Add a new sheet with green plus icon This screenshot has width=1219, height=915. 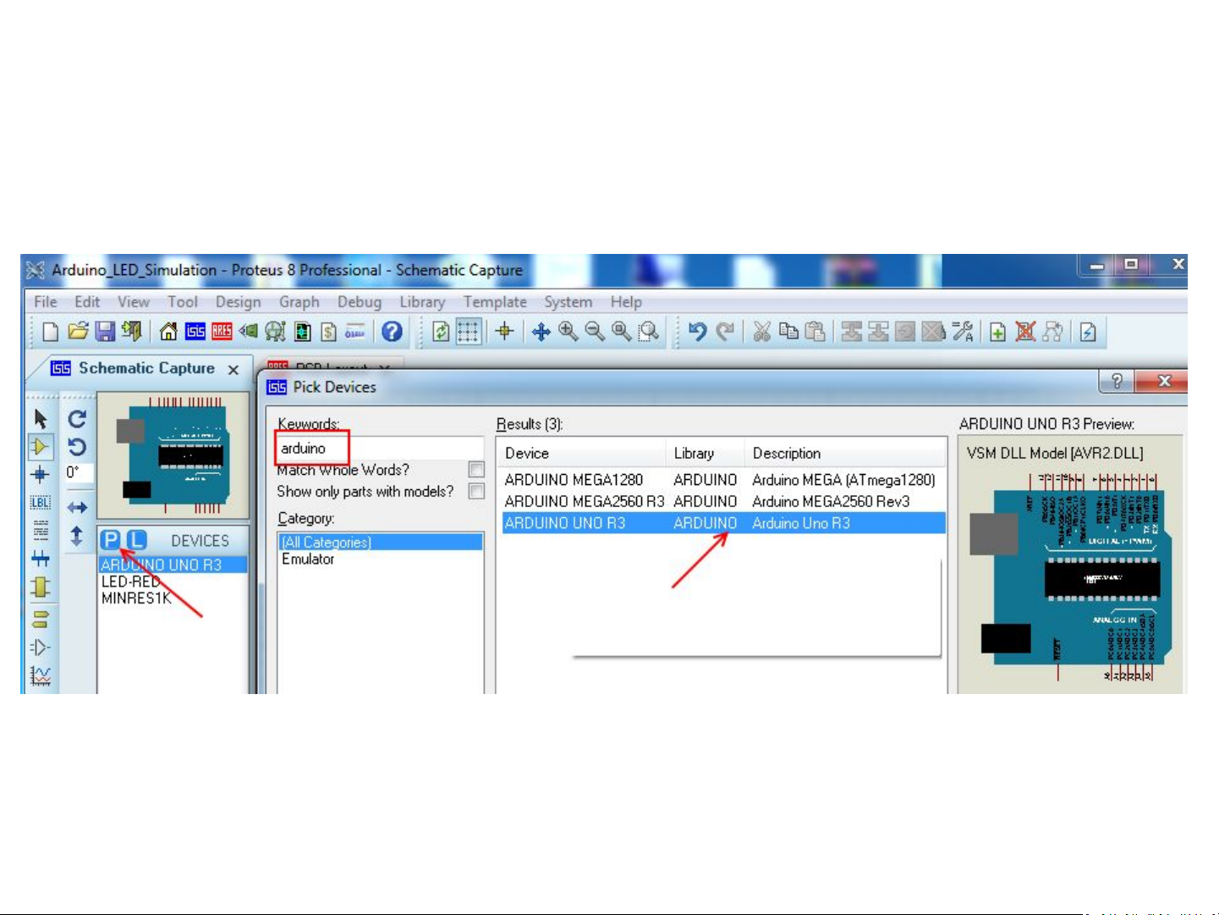(x=998, y=332)
